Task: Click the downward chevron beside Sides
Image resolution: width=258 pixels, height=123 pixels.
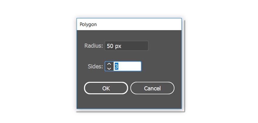Action: click(109, 69)
